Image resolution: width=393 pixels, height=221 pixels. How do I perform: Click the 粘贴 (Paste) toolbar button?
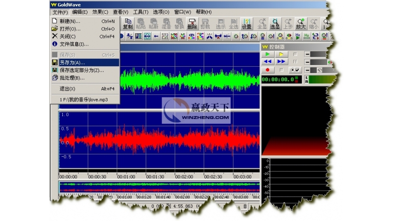pyautogui.click(x=140, y=24)
